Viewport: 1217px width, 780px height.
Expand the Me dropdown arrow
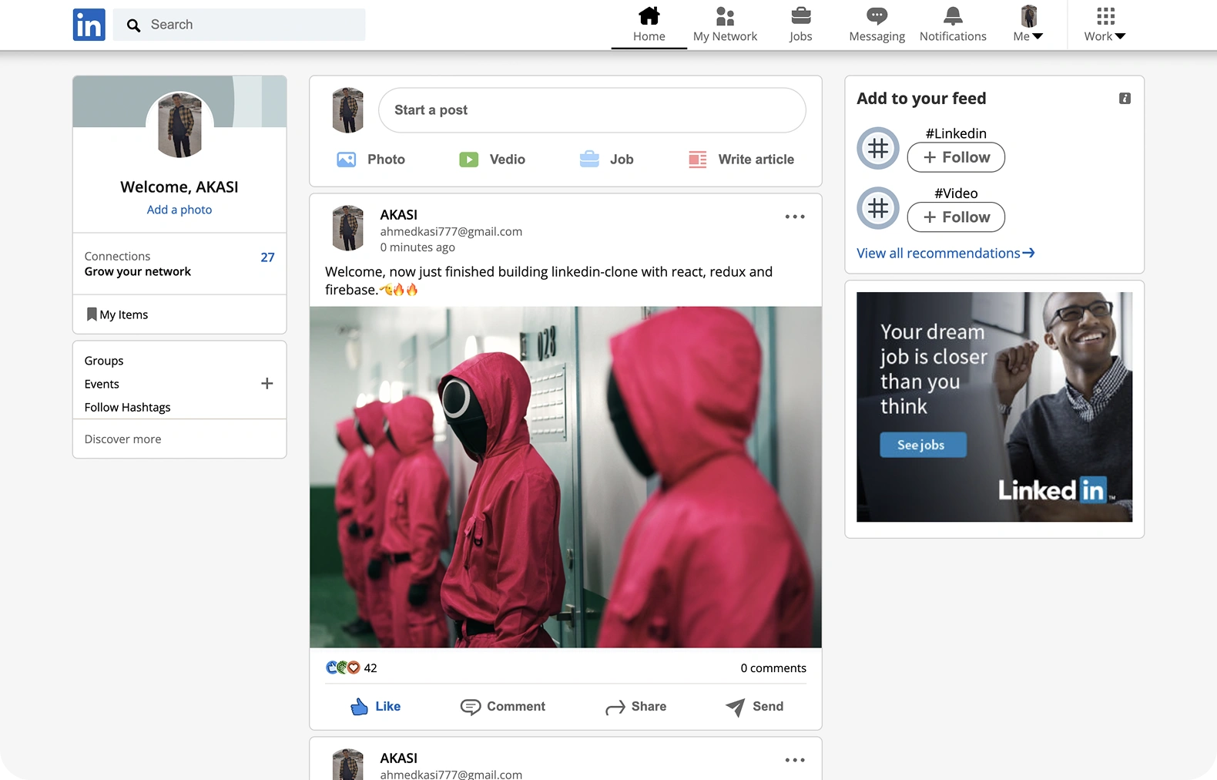(1038, 36)
